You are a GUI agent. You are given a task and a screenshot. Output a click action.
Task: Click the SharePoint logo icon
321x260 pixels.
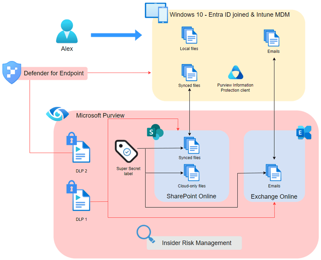click(x=155, y=132)
